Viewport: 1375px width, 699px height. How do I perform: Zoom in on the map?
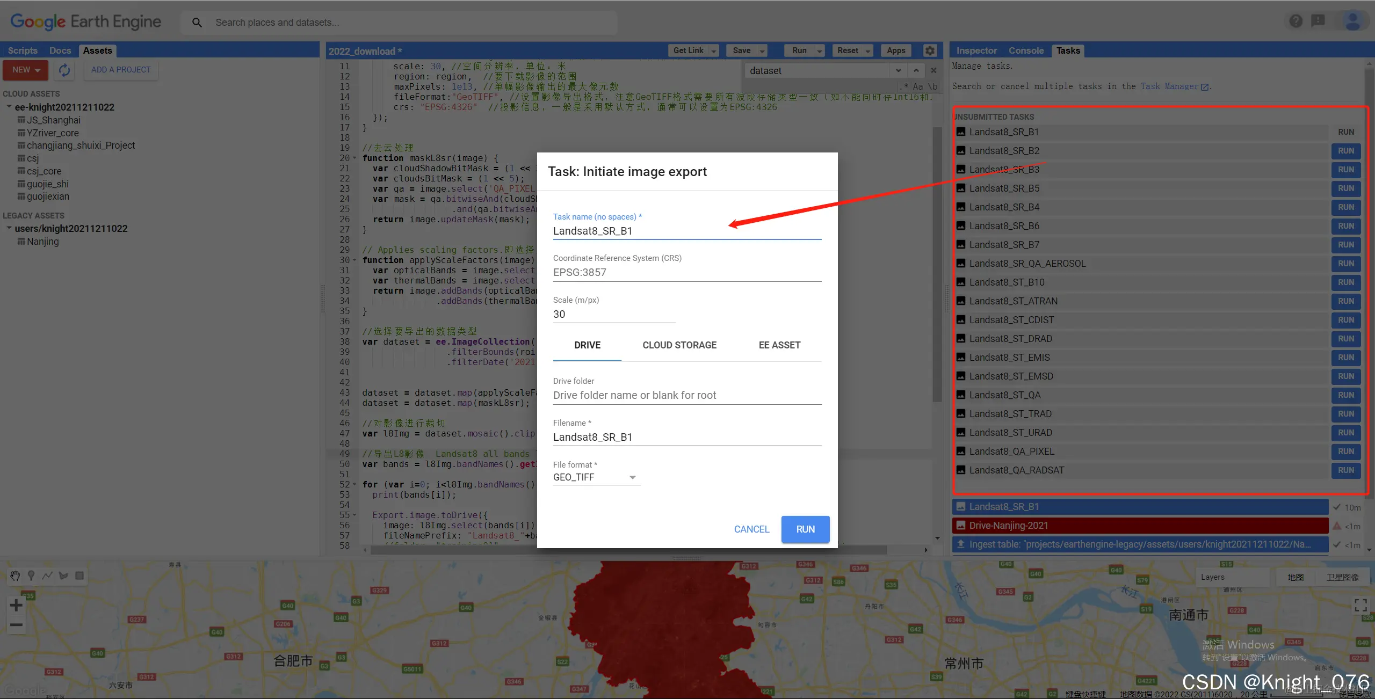(16, 605)
